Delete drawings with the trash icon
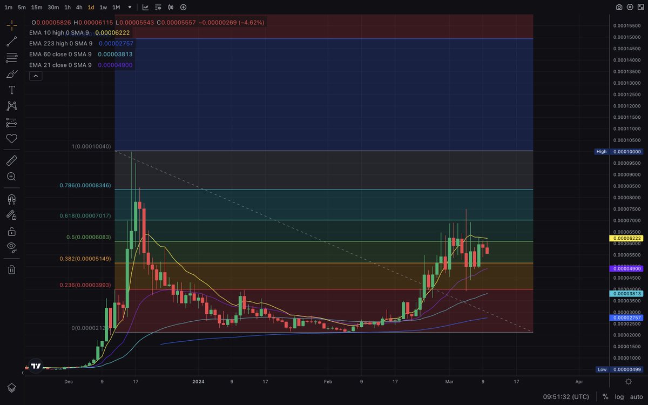This screenshot has width=648, height=405. pyautogui.click(x=11, y=269)
